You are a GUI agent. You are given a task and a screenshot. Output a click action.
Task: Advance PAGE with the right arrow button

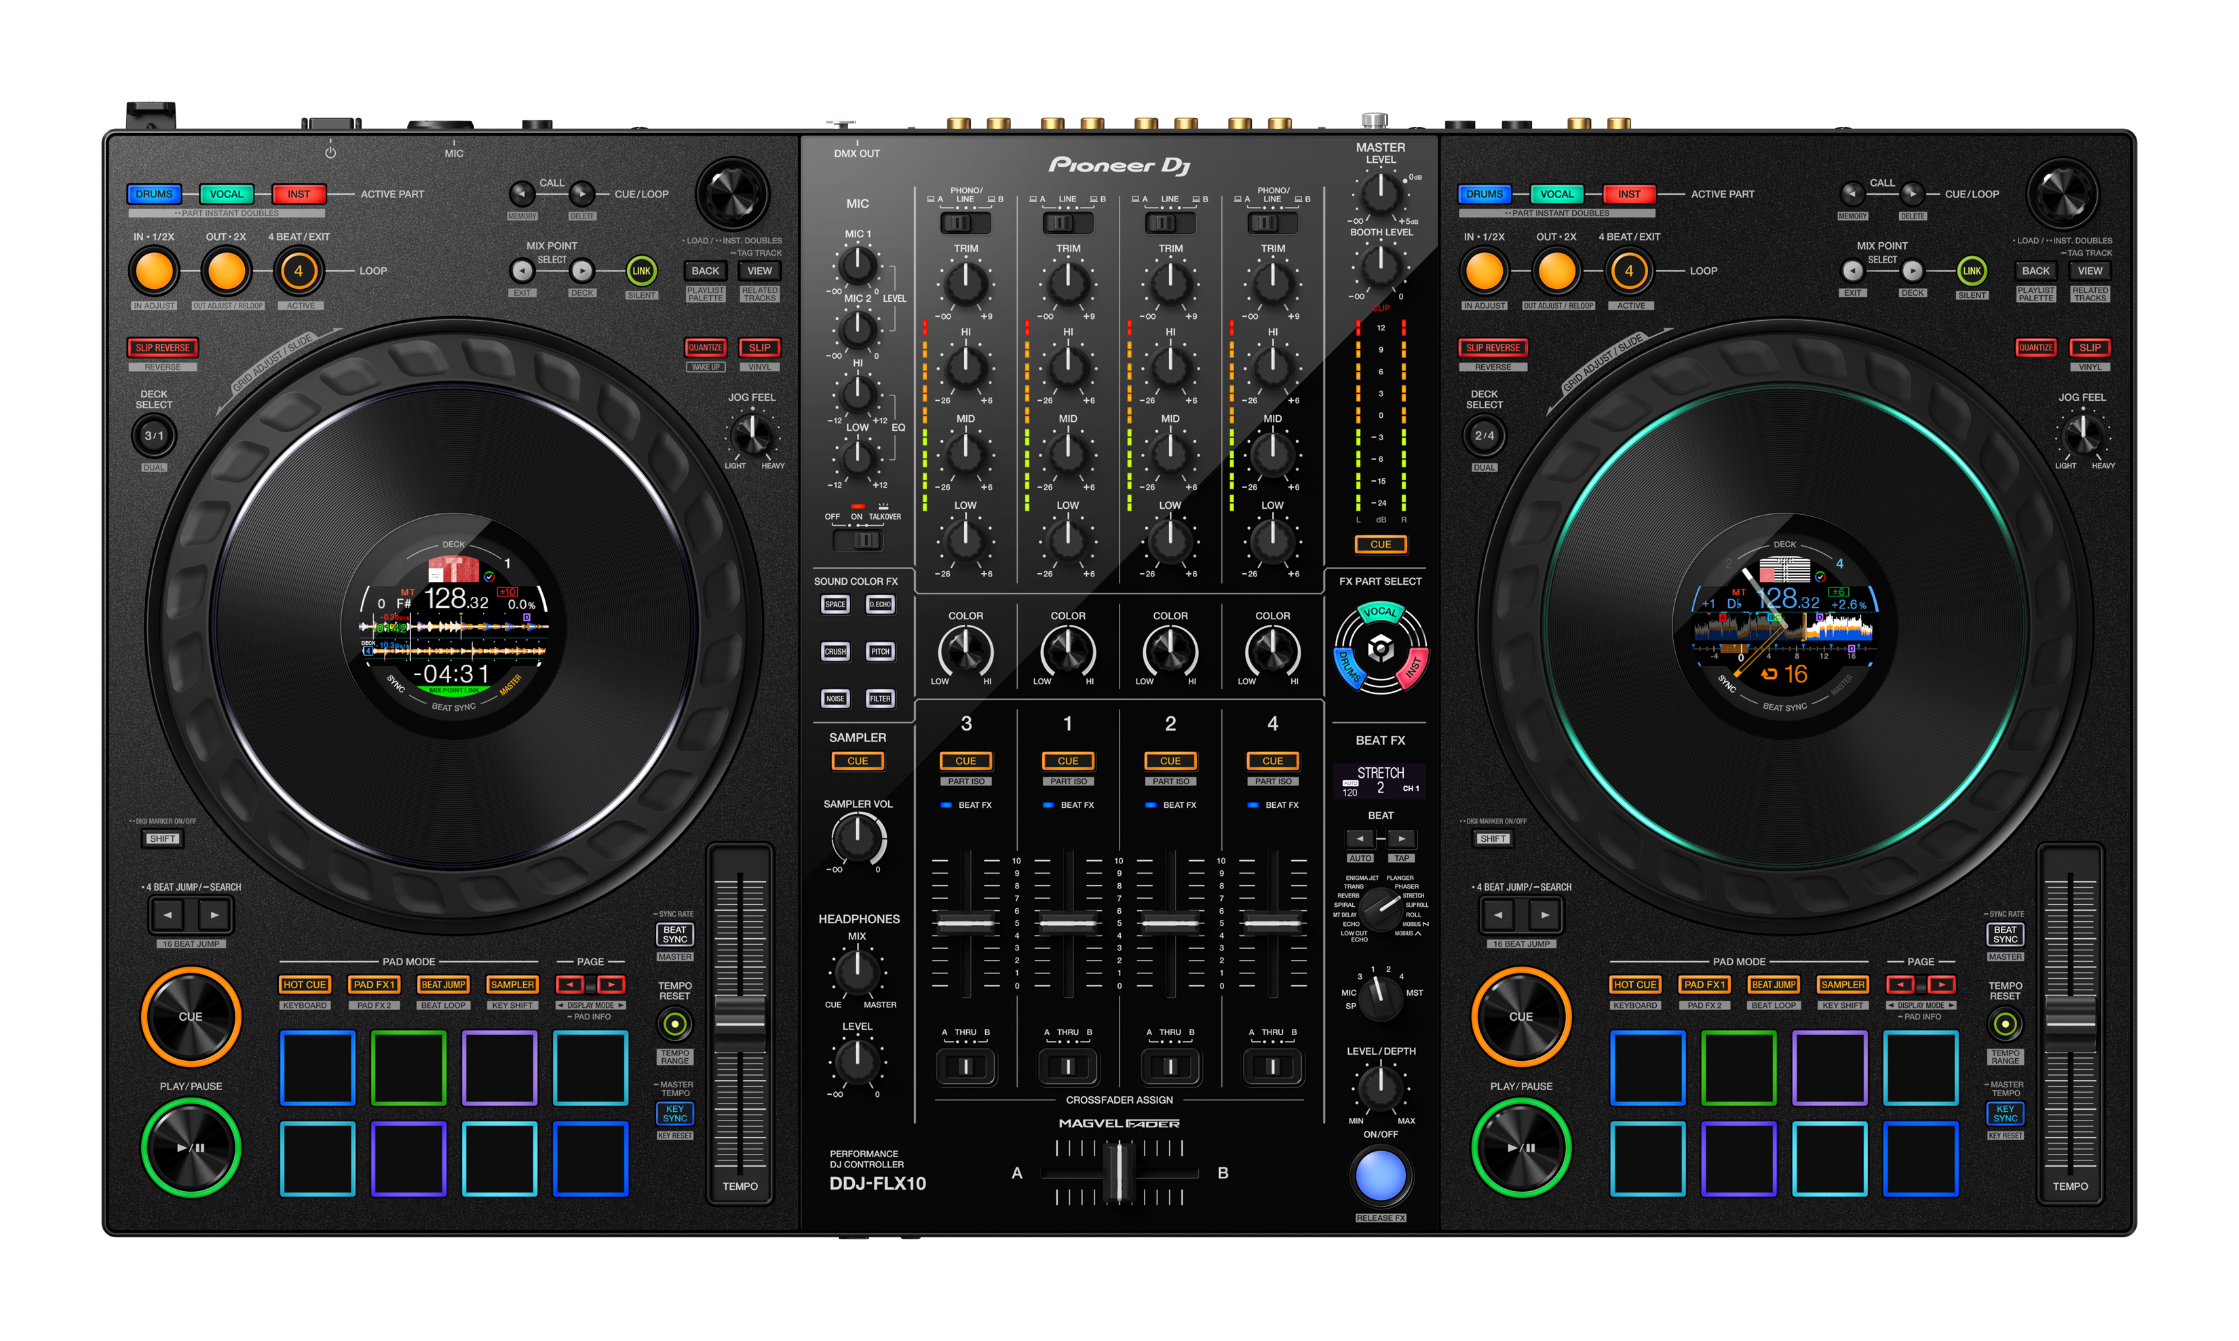tap(613, 984)
